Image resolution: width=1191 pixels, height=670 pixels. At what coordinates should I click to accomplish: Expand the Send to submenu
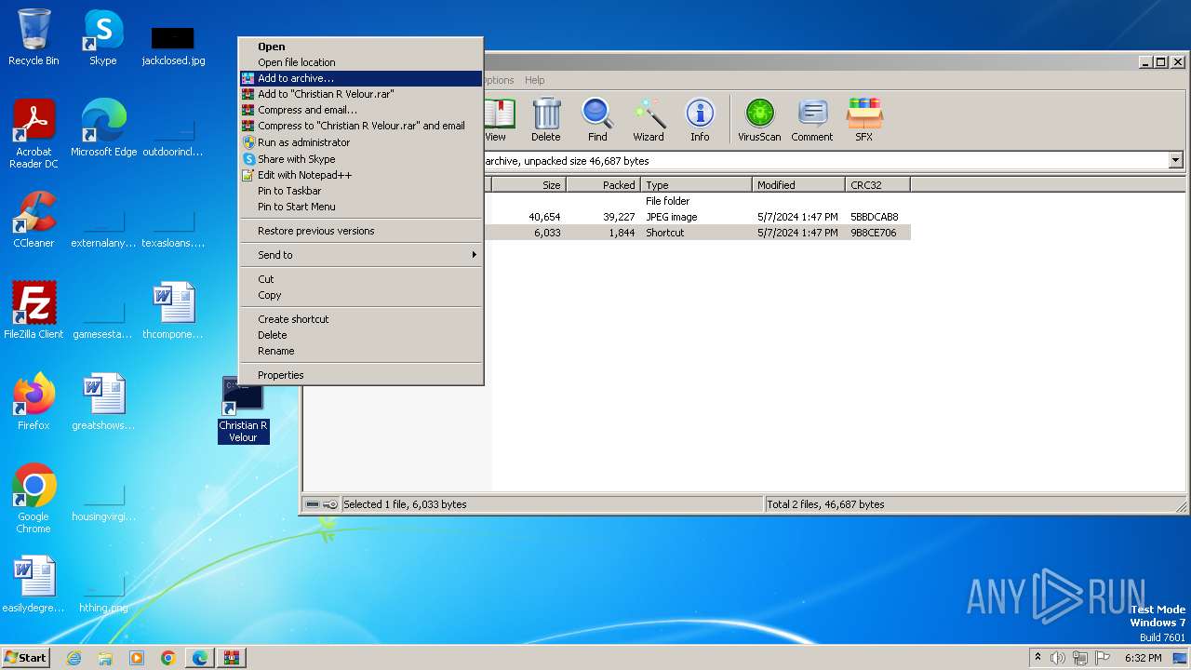pos(360,255)
